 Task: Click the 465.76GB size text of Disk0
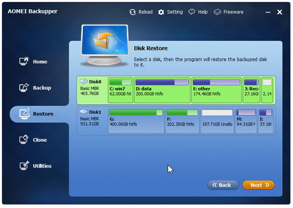coord(90,93)
